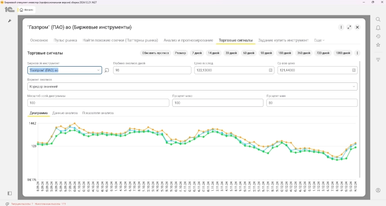Open the history clock icon
The height and width of the screenshot is (206, 386).
[378, 36]
